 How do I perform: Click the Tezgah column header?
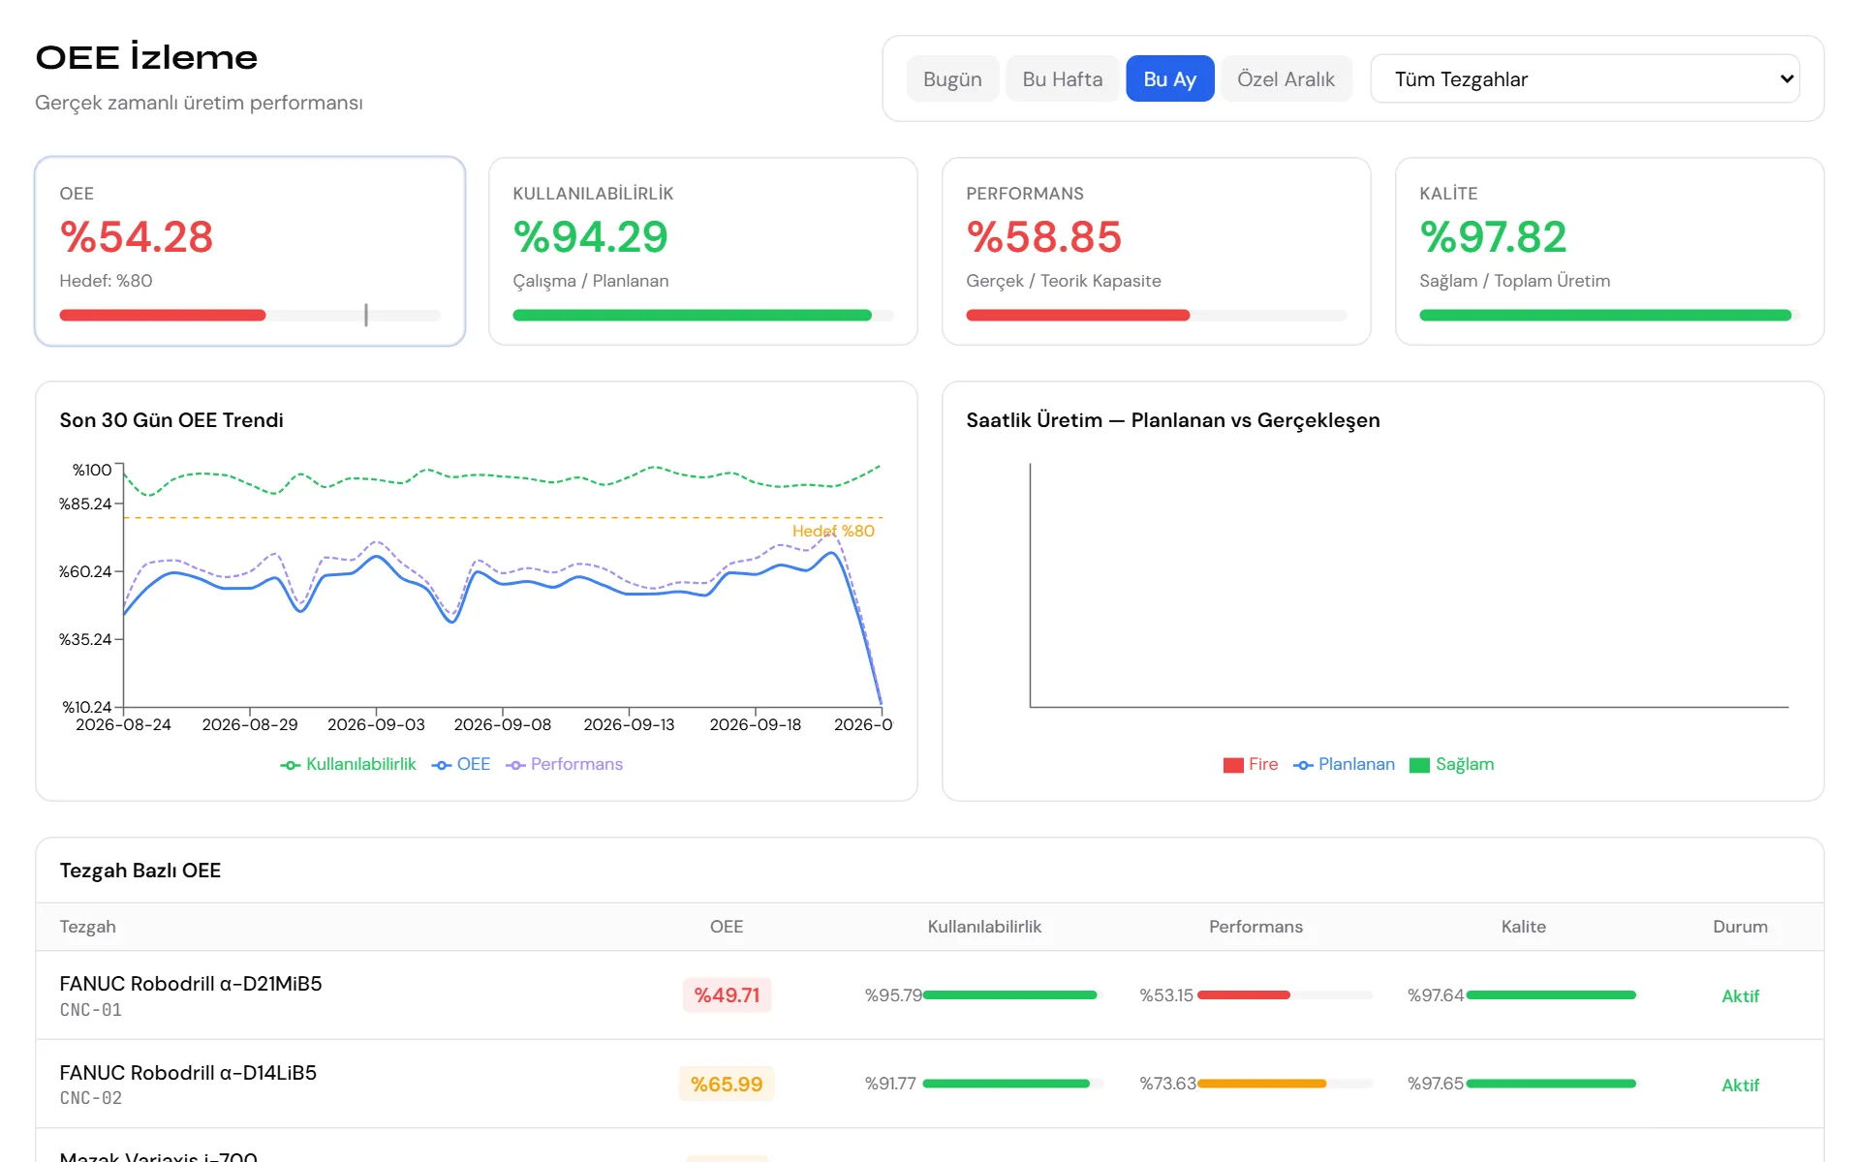point(87,927)
